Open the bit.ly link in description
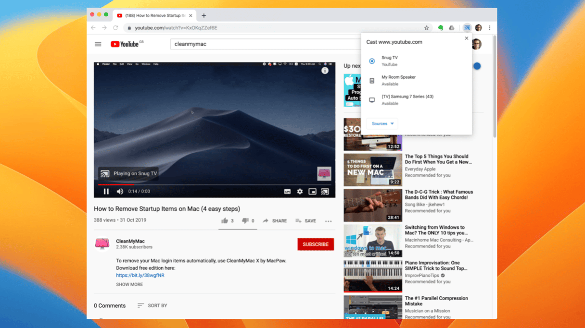Screen dimensions: 585x328 [x=140, y=276]
